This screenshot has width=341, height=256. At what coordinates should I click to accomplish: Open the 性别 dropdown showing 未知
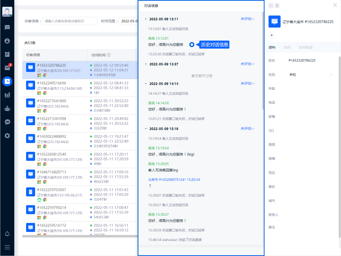coord(310,75)
